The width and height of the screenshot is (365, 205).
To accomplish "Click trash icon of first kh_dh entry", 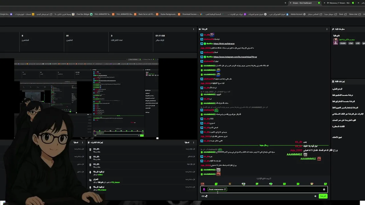I will (x=90, y=150).
